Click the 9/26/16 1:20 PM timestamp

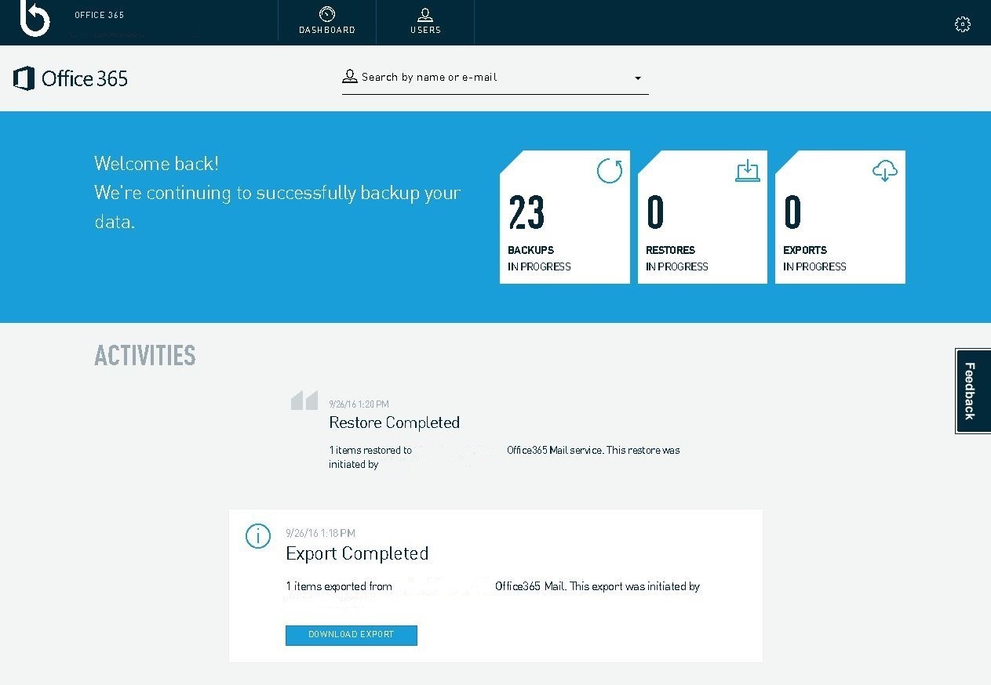[359, 404]
